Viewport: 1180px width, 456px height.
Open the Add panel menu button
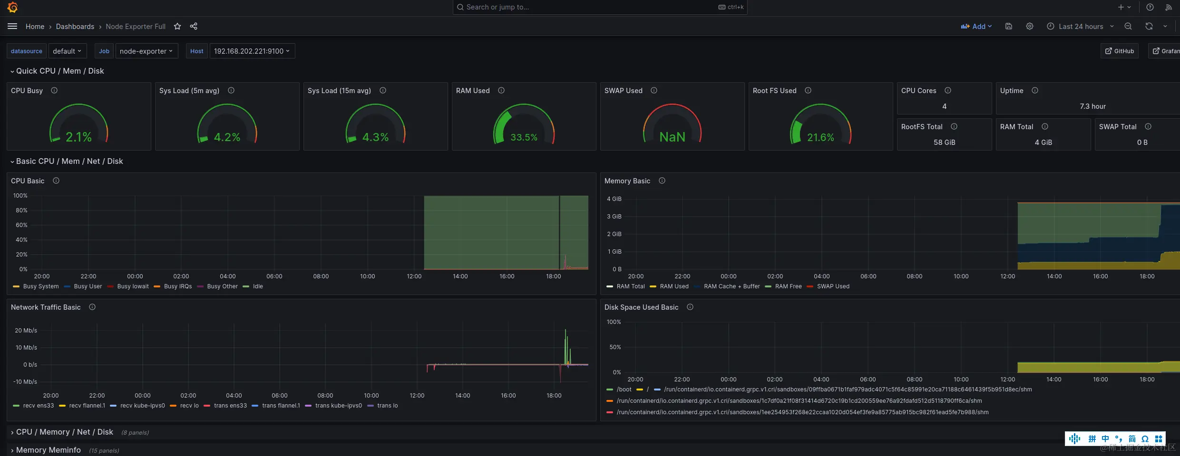[x=976, y=26]
